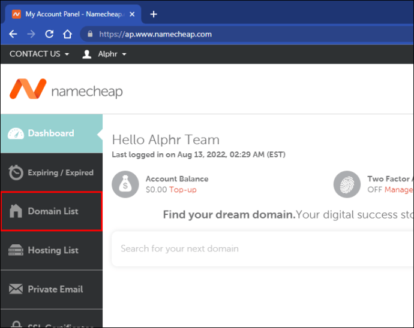Click the $0.00 balance amount
Image resolution: width=414 pixels, height=328 pixels.
157,190
